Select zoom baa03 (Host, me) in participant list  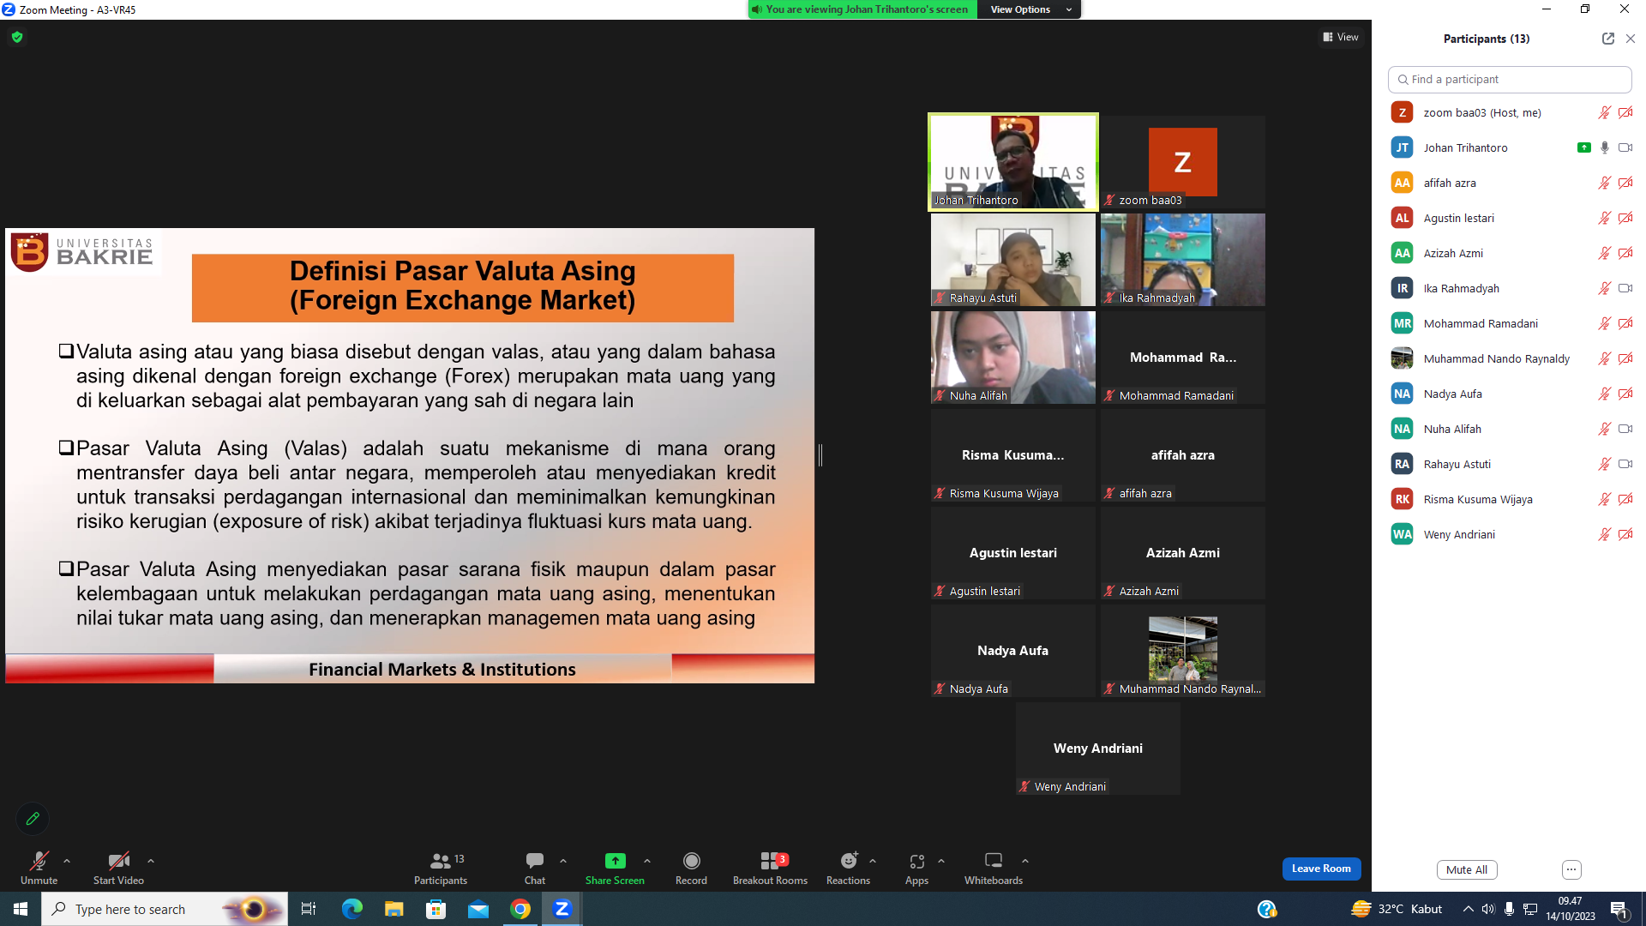(1510, 112)
